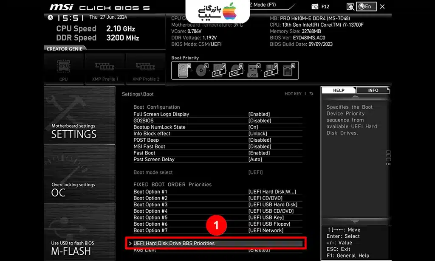
Task: Click the BIOS Build Date 09/09/2023 line
Action: [x=301, y=44]
